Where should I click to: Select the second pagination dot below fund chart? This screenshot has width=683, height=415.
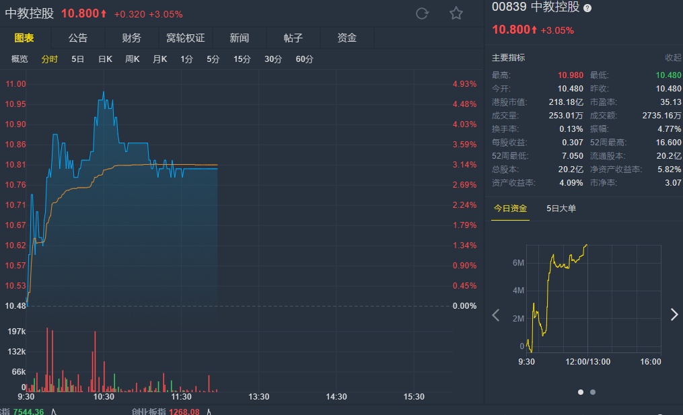tap(593, 391)
